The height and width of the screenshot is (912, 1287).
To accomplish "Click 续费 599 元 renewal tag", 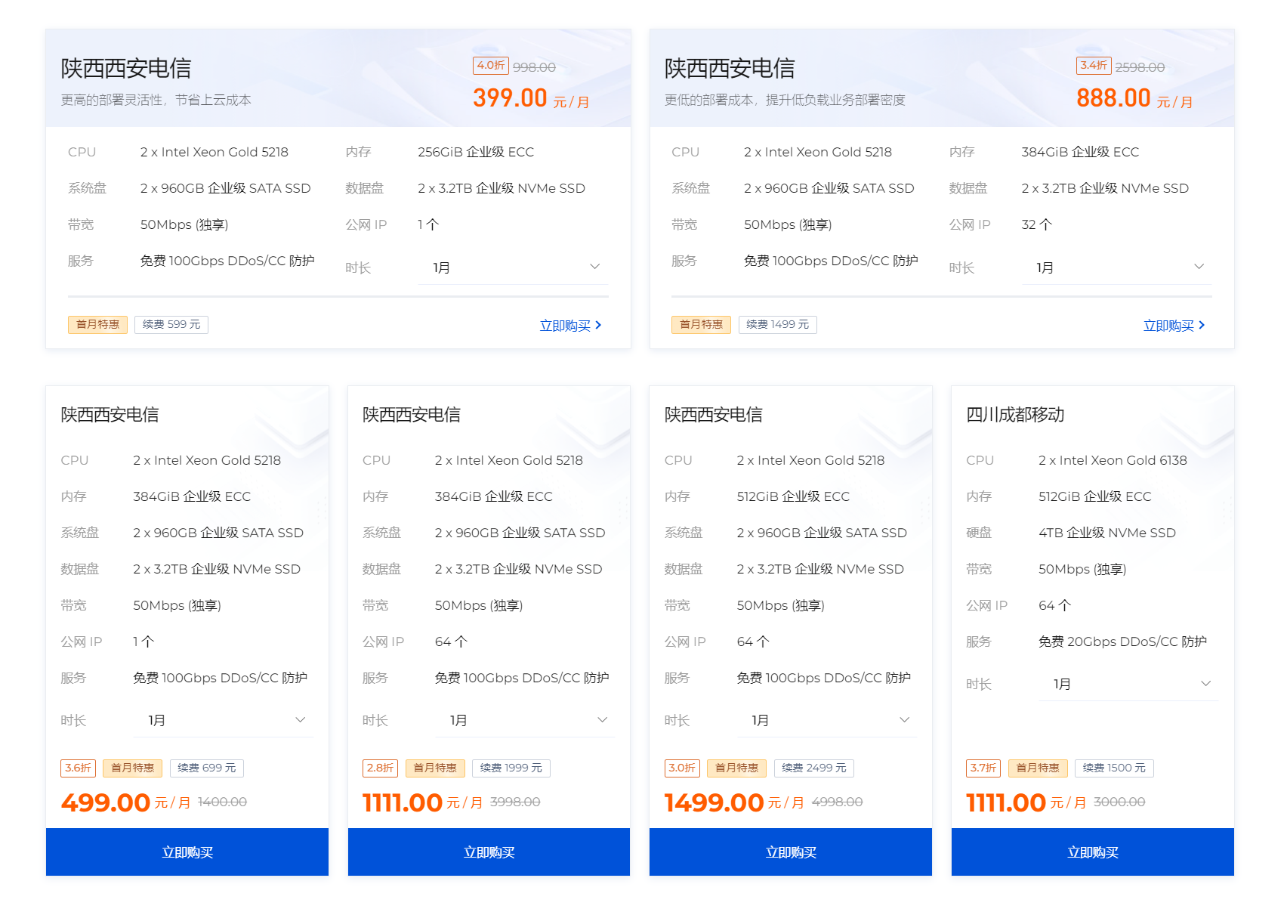I will pos(171,324).
